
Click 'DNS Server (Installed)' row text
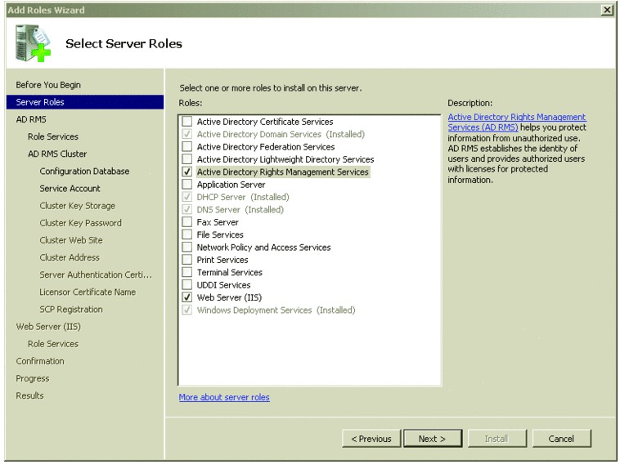[x=240, y=210]
